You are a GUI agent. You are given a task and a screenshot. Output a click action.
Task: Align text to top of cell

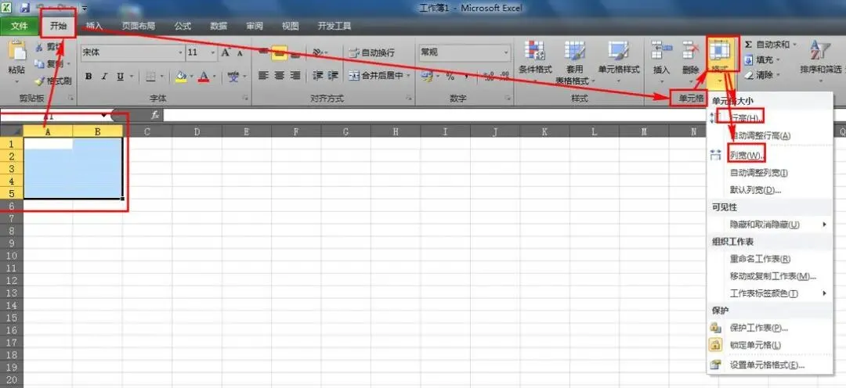pos(263,52)
